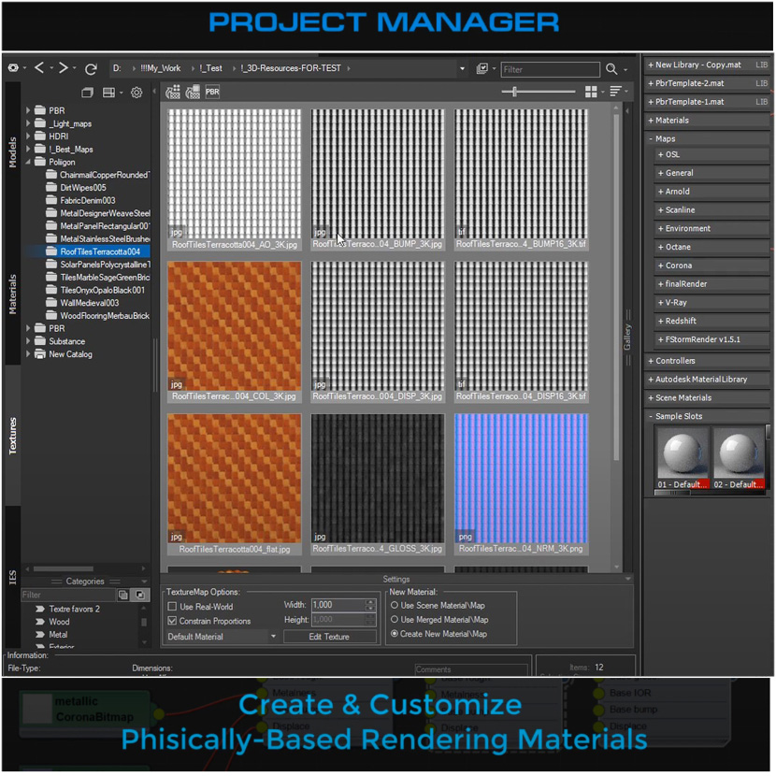
Task: Expand the HDRI folder
Action: pos(28,137)
